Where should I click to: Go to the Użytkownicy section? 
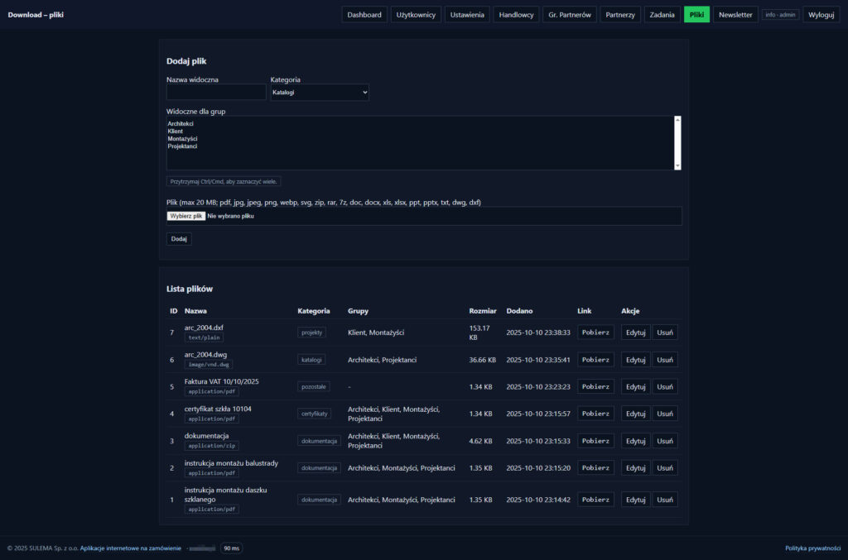coord(416,15)
